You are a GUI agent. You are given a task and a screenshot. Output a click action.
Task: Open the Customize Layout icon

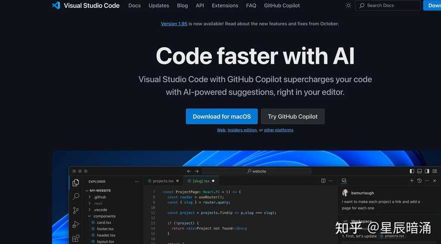coord(435,171)
